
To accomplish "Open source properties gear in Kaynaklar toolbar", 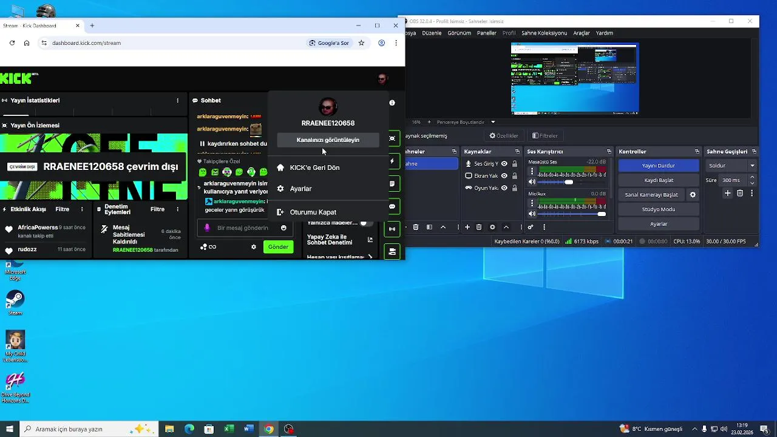I will click(492, 227).
